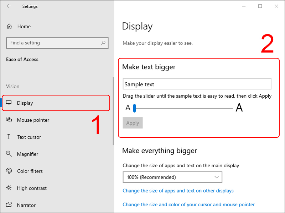
Task: Open the 100% (Recommended) scaling dropdown
Action: tap(172, 177)
